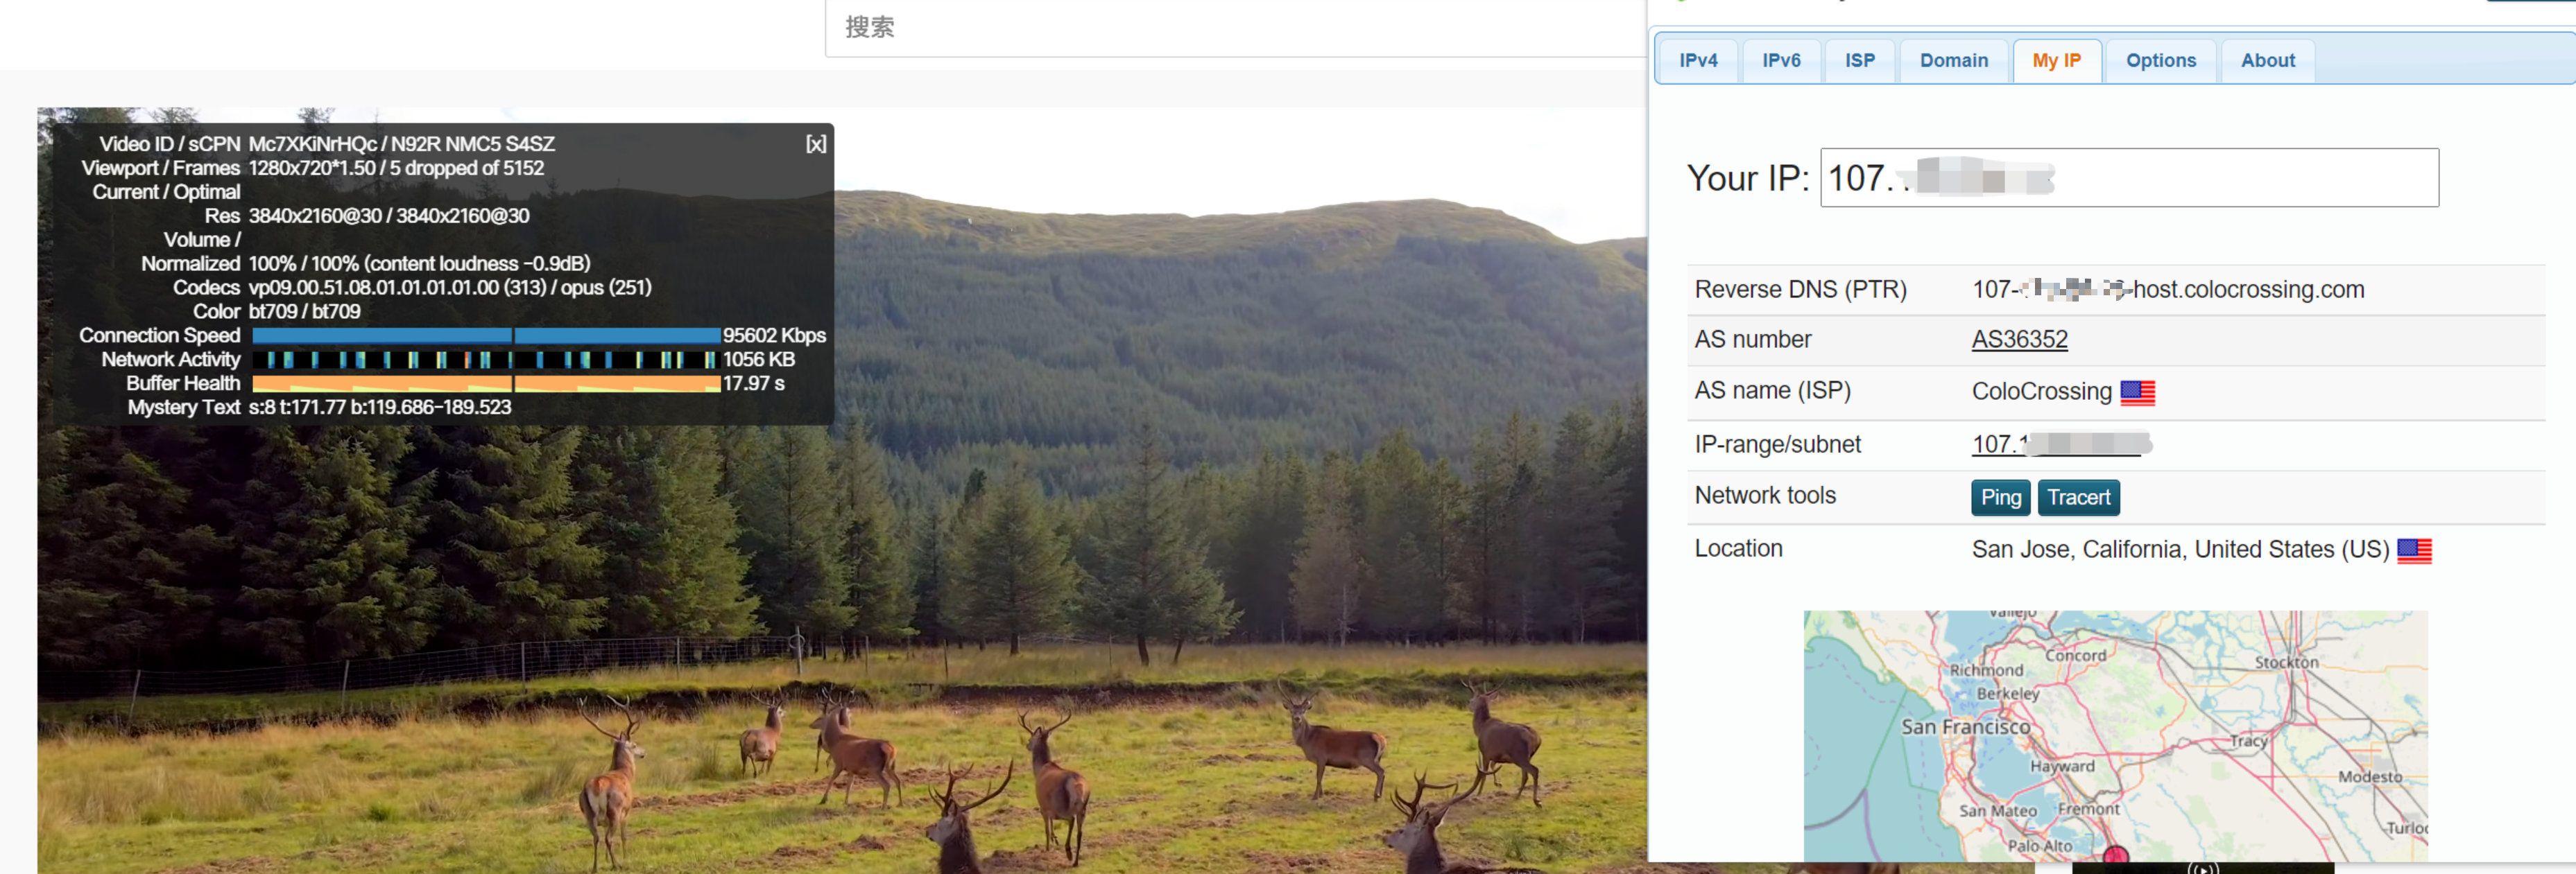
Task: Open the IPv6 tab
Action: (1781, 61)
